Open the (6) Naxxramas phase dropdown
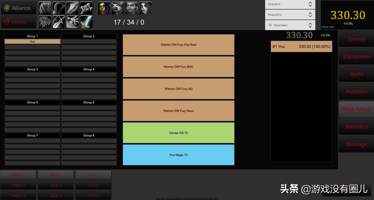This screenshot has height=200, width=374. click(x=290, y=25)
